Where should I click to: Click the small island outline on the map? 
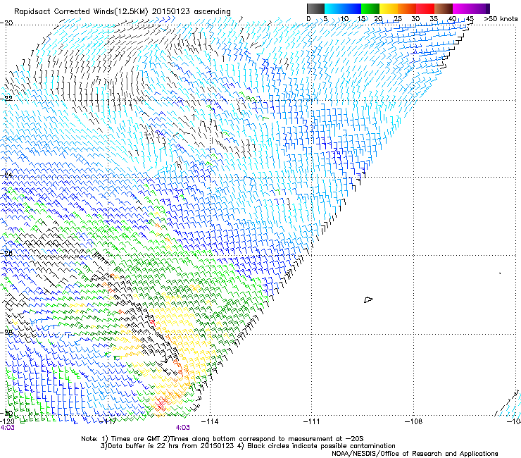click(x=368, y=299)
